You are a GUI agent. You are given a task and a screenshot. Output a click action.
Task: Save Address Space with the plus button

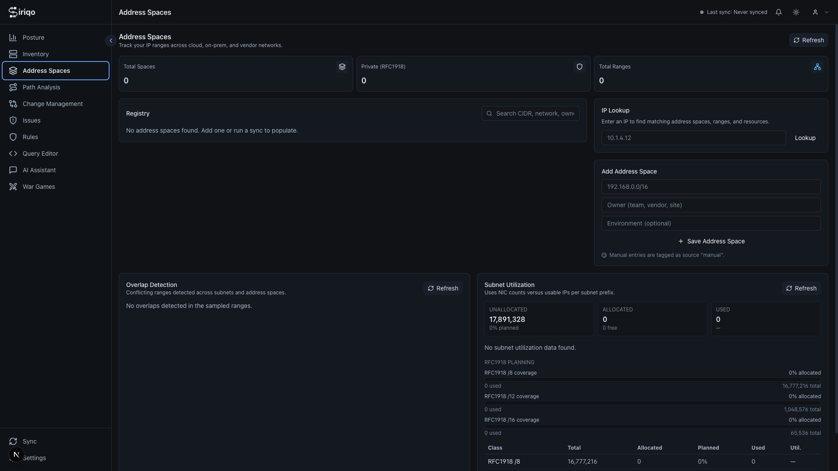pyautogui.click(x=711, y=241)
